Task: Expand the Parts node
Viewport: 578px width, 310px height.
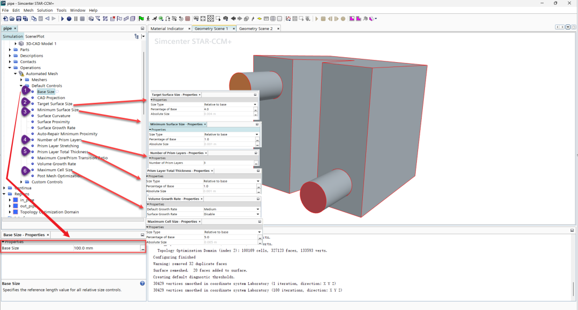Action: (x=10, y=49)
